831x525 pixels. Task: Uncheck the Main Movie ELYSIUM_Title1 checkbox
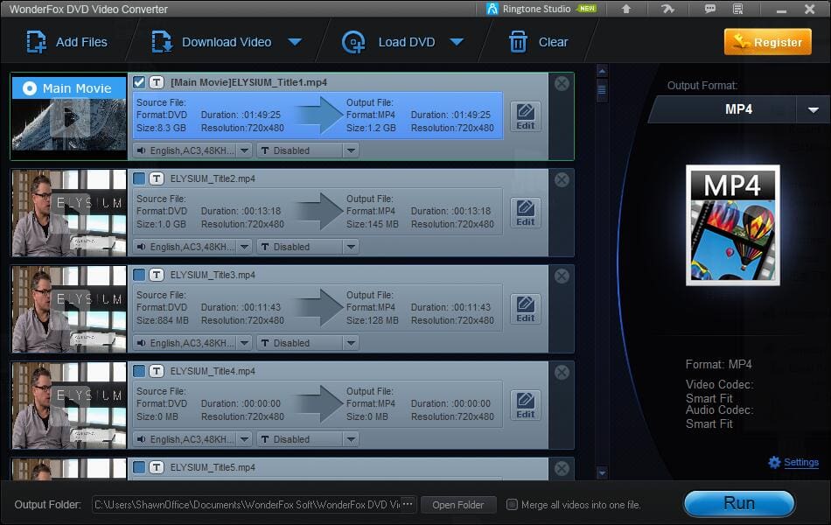[x=139, y=82]
